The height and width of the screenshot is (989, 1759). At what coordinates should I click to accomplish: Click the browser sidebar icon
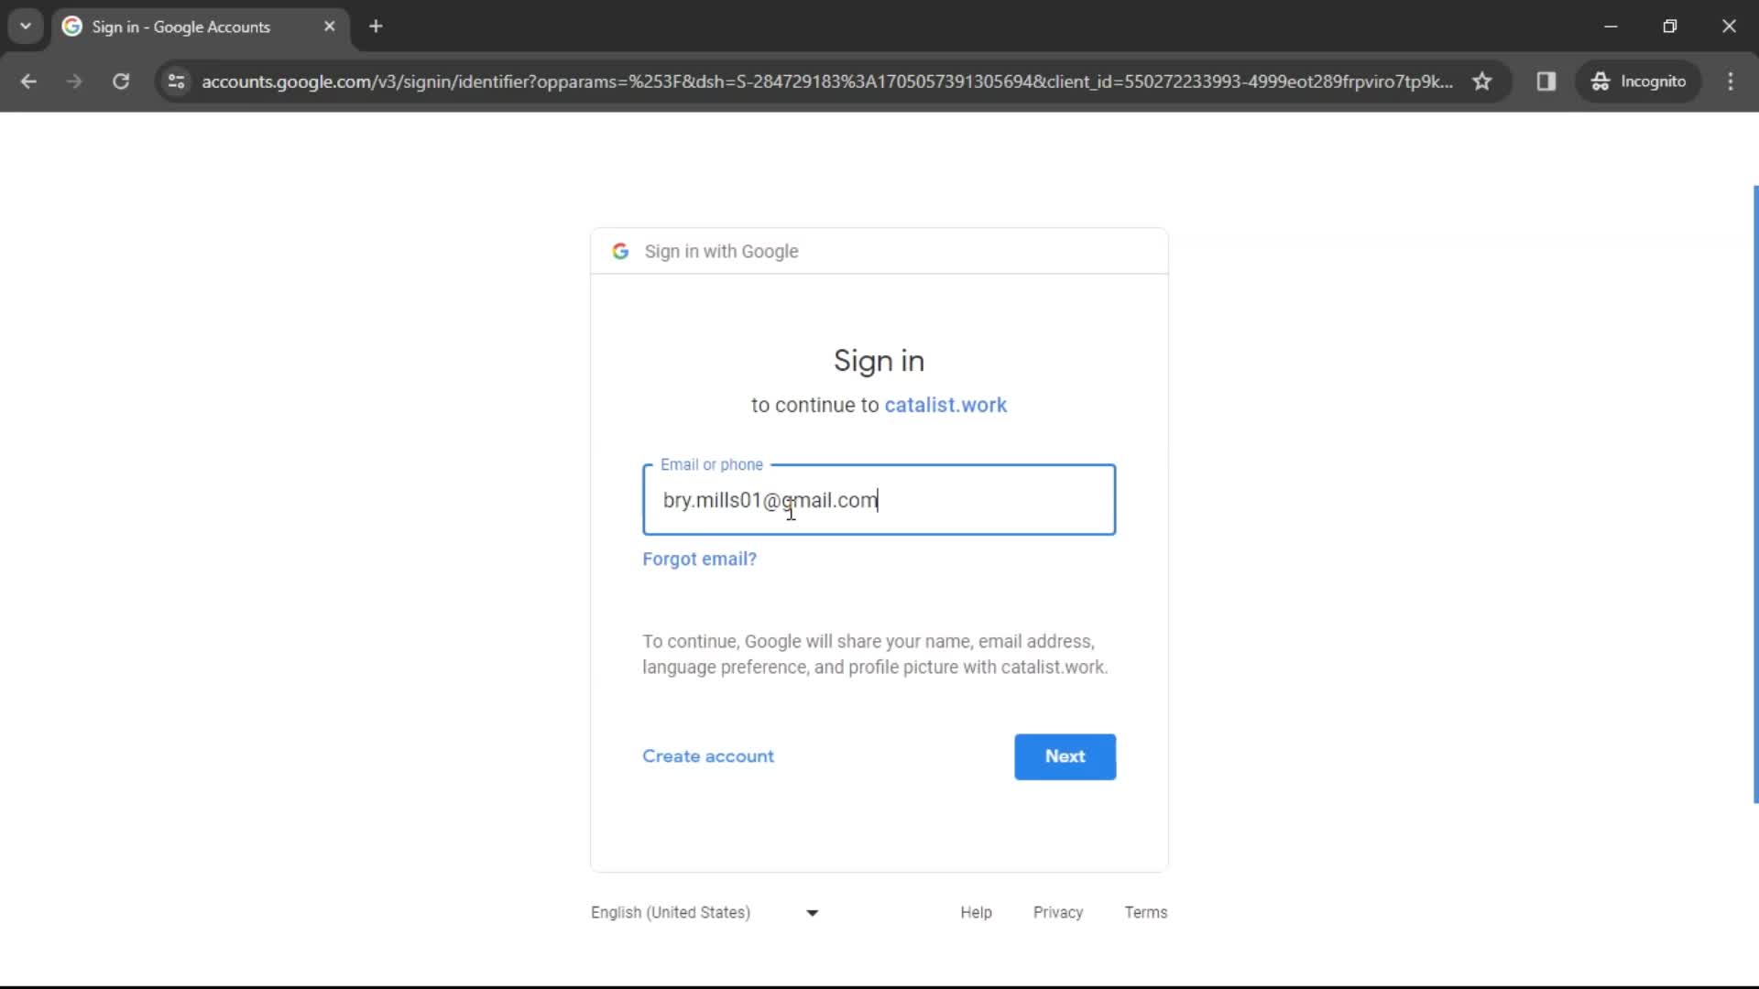click(1547, 81)
